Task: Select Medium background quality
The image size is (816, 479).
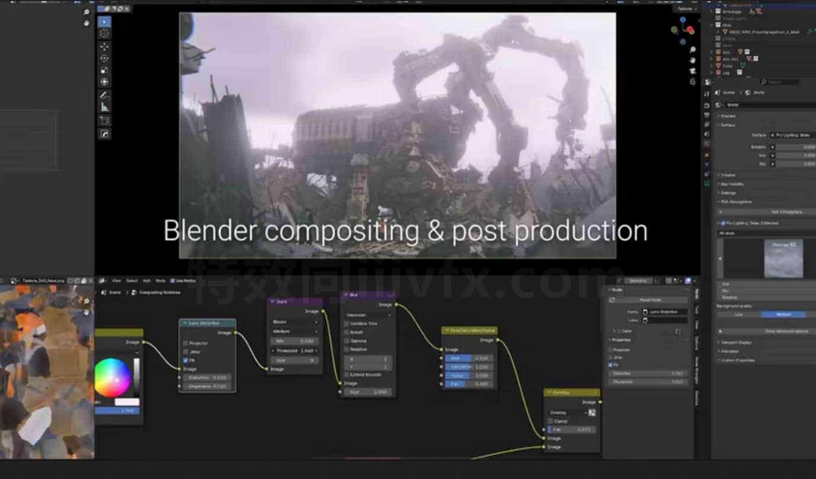Action: click(x=783, y=314)
